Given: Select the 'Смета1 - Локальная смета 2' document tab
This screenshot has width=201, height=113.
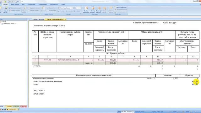Looking at the screenshot, I should click(55, 19).
